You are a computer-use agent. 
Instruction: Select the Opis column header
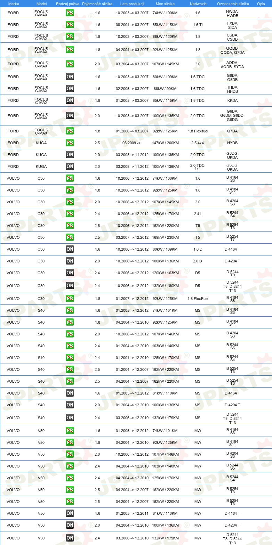pyautogui.click(x=261, y=4)
